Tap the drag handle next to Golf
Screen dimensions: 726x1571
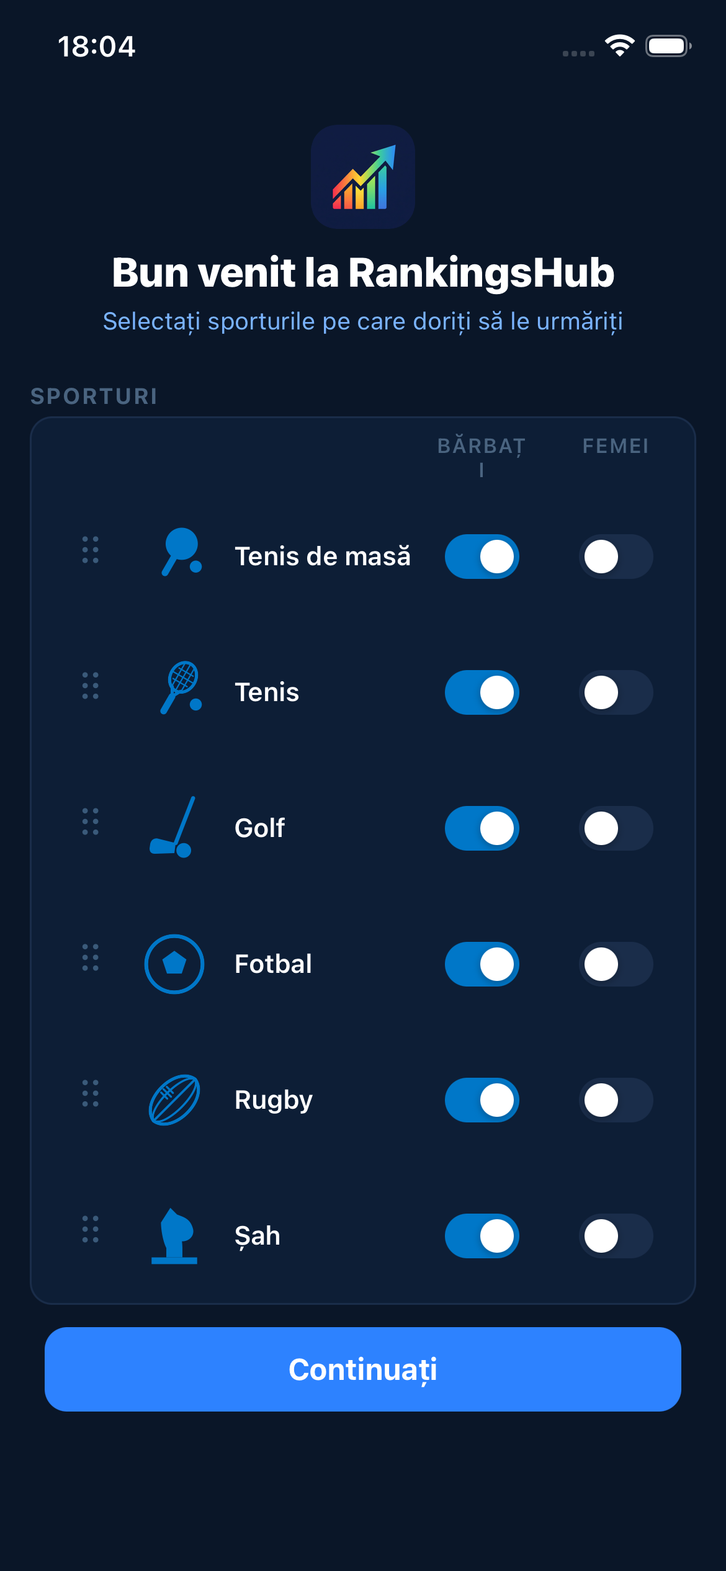point(91,822)
